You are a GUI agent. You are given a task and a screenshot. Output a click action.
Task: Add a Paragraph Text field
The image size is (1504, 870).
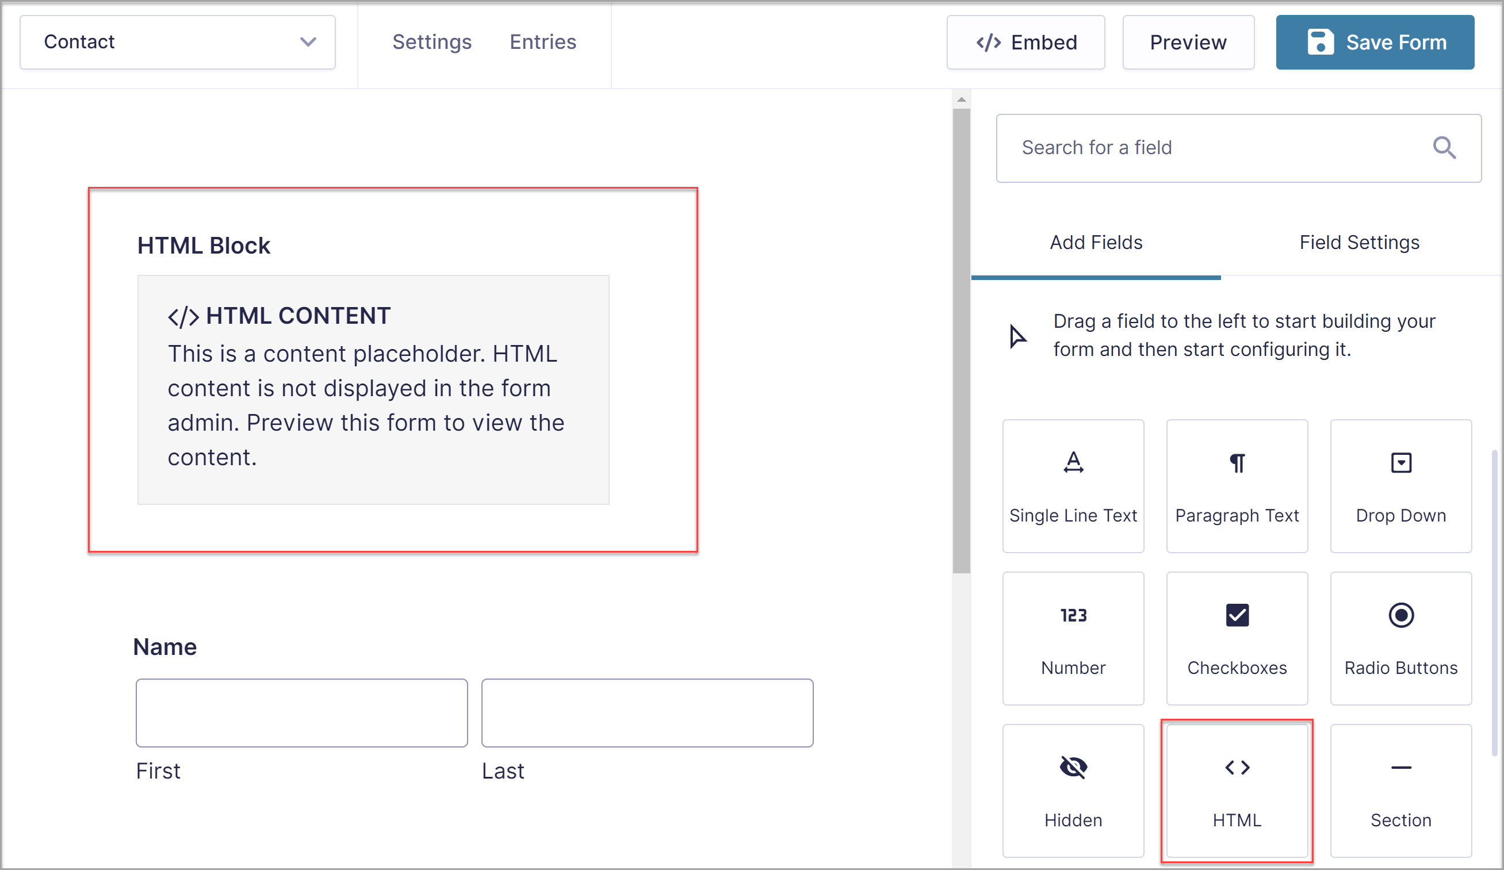pyautogui.click(x=1237, y=486)
